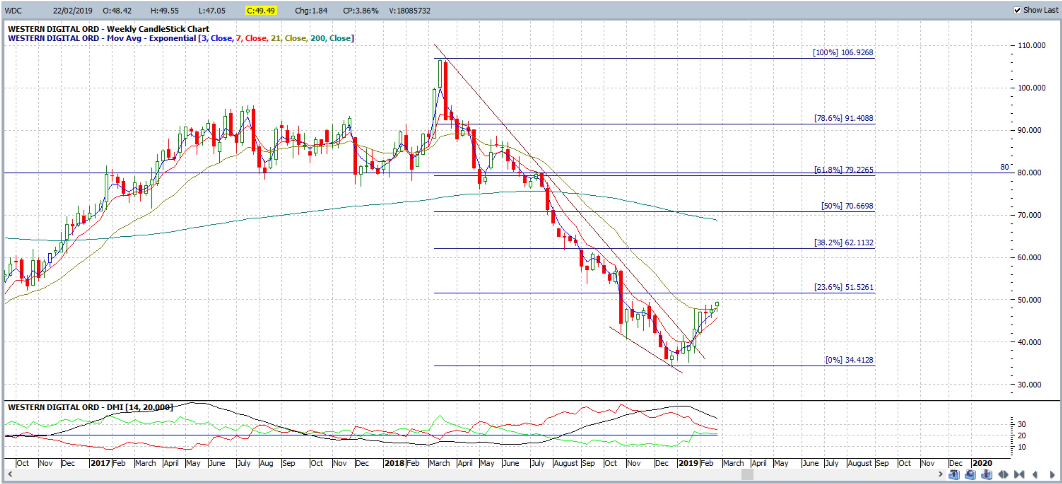This screenshot has height=484, width=1062.
Task: Click the [100%] 106.9268 Fibonacci label
Action: coord(843,52)
